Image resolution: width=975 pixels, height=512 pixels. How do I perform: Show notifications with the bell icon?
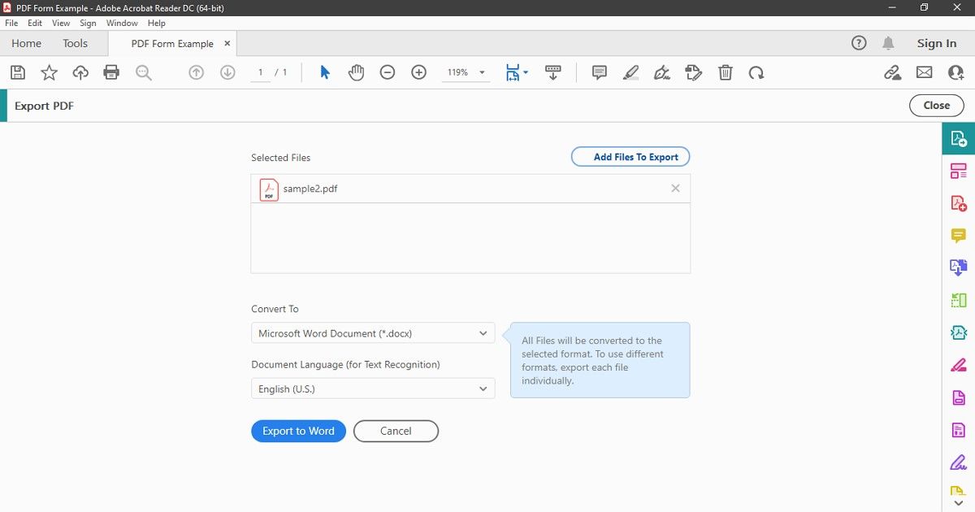coord(888,43)
